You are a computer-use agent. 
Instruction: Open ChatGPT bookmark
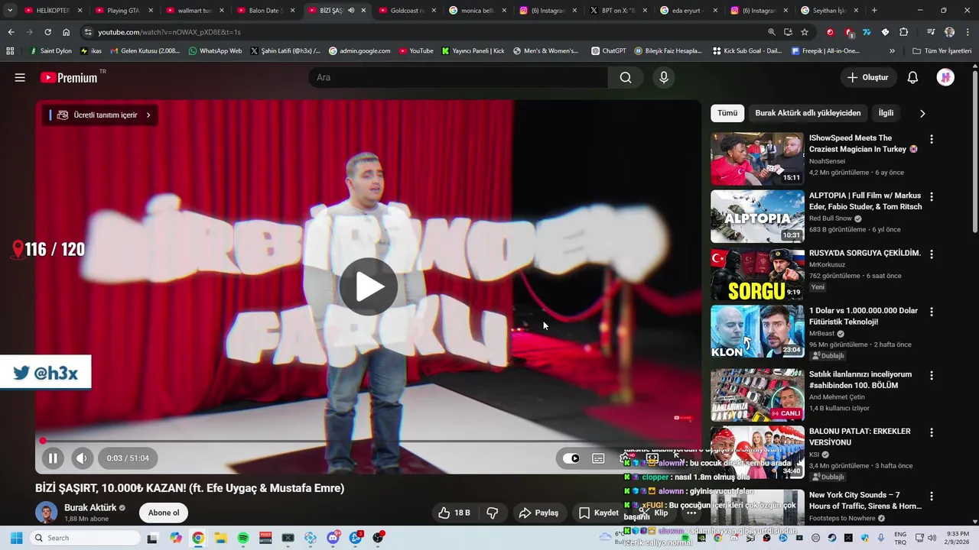click(x=609, y=51)
